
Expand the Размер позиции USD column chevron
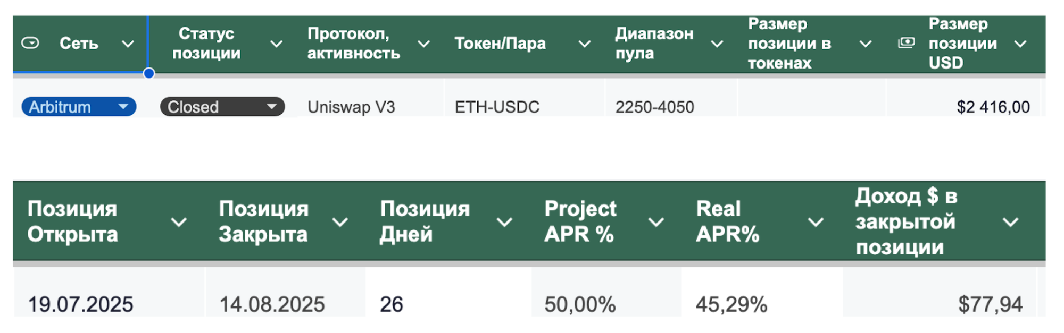[x=1020, y=44]
